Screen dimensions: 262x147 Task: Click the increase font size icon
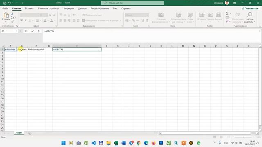(50, 15)
